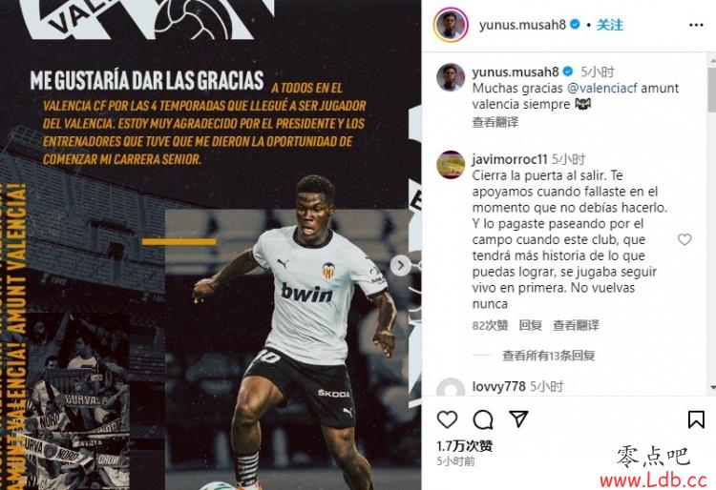
Task: Show caption translation via 查看翻译
Action: (x=495, y=122)
